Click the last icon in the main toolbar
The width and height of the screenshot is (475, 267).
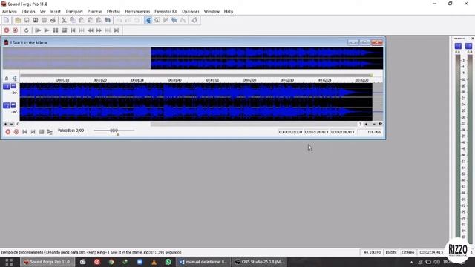click(194, 20)
